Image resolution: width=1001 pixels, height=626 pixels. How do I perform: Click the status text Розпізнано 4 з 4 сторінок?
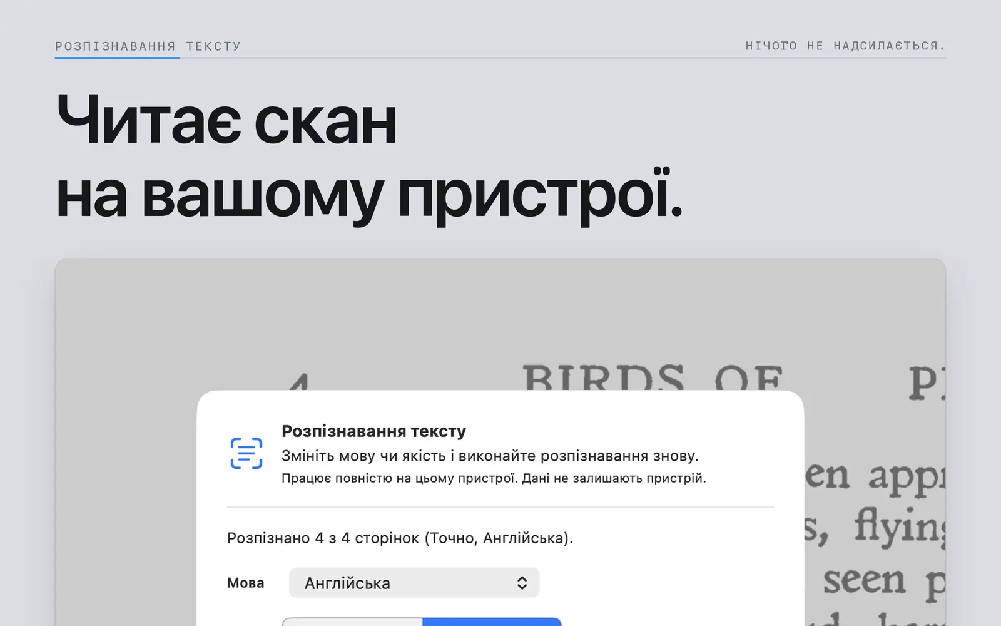point(400,538)
